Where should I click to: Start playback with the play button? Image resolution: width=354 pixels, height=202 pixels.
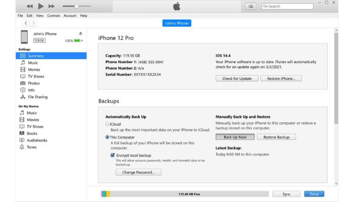pyautogui.click(x=41, y=6)
